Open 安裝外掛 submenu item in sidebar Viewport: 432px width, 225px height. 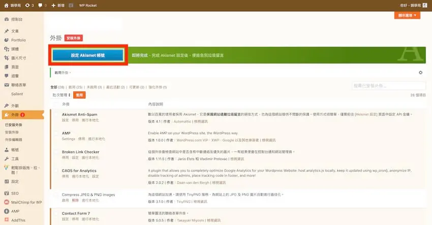[12, 132]
